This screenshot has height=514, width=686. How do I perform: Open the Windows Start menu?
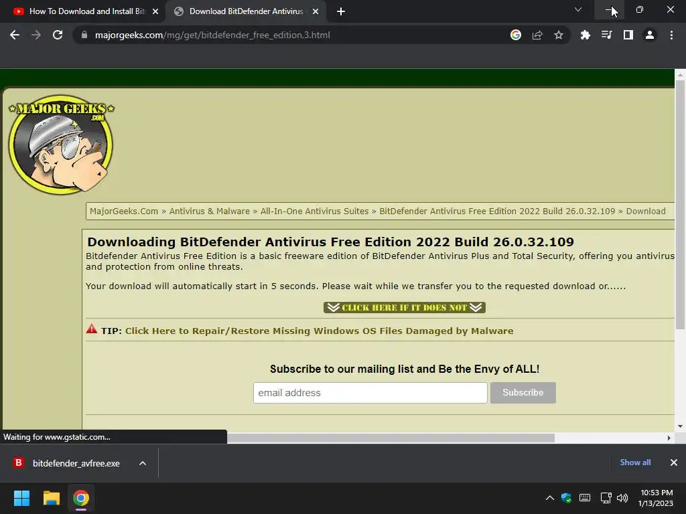(x=21, y=498)
